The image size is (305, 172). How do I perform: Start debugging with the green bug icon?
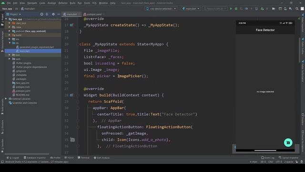point(236,9)
